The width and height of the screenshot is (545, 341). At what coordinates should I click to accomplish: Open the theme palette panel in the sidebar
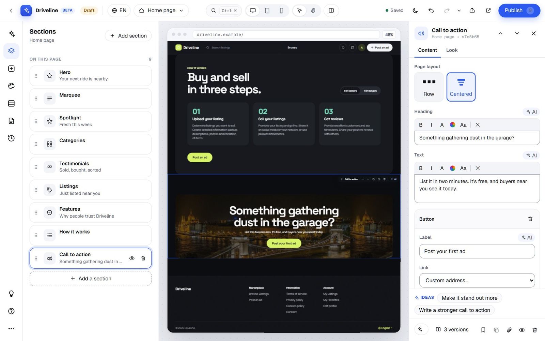pyautogui.click(x=11, y=86)
